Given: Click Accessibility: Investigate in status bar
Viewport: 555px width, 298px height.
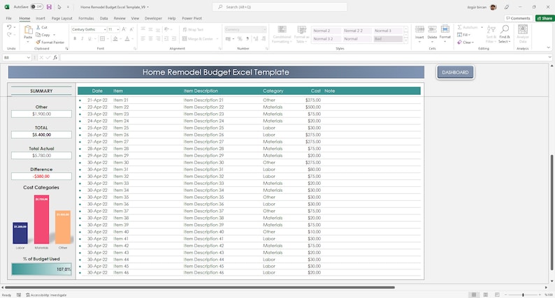Looking at the screenshot, I should coord(46,295).
